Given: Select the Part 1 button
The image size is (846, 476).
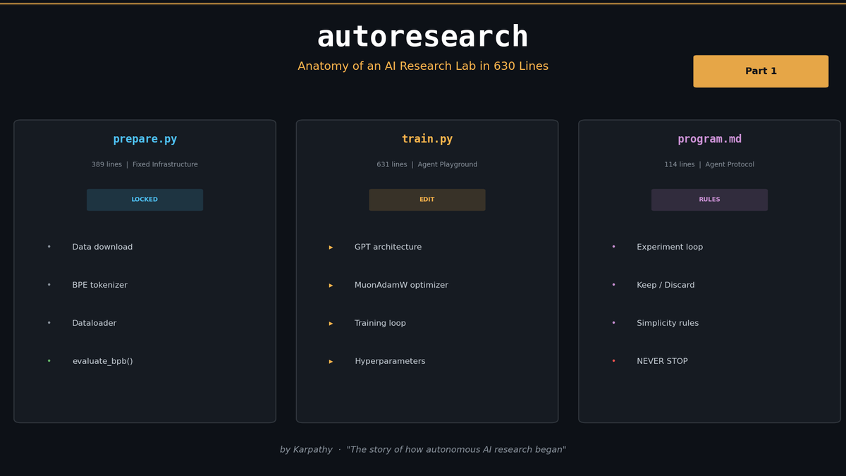Looking at the screenshot, I should click(761, 71).
